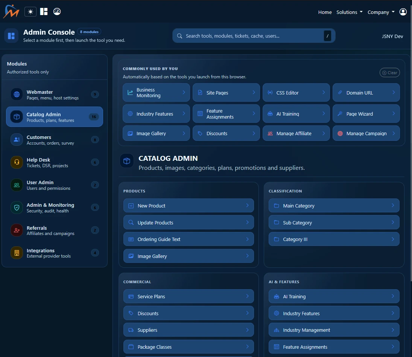This screenshot has width=412, height=357.
Task: Clear the commonly used tools list
Action: [390, 73]
